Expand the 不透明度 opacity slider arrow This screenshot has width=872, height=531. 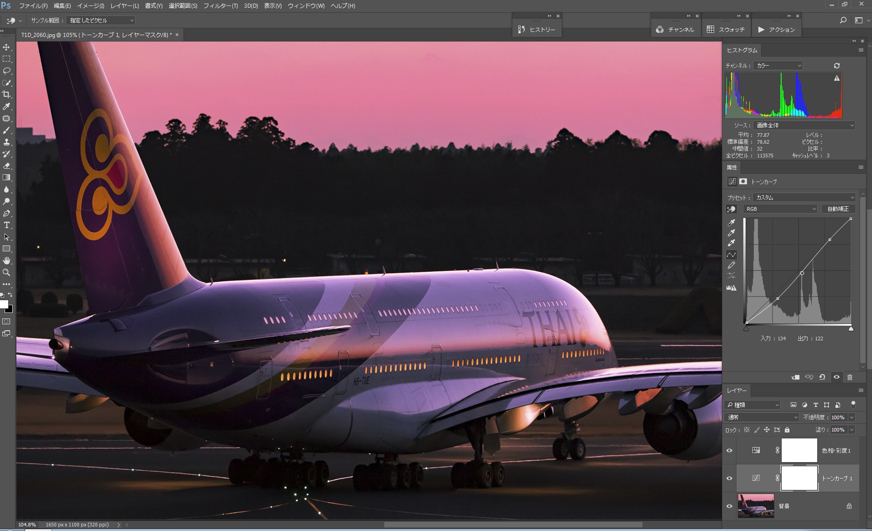(x=851, y=417)
